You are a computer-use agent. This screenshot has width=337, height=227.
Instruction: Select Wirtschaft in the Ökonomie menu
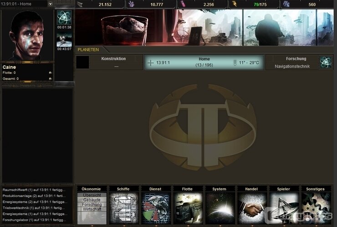pos(92,209)
